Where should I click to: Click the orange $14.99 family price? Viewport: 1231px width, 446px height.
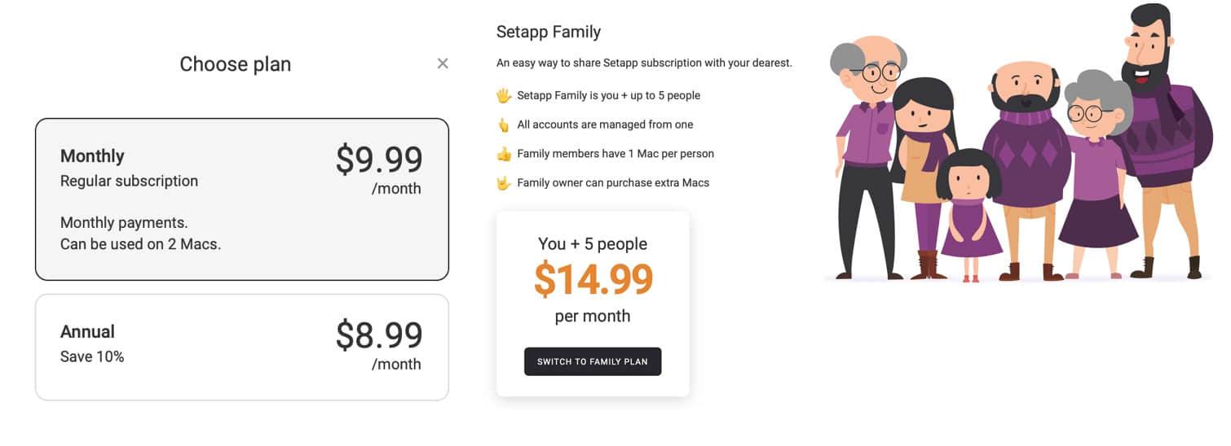[593, 279]
